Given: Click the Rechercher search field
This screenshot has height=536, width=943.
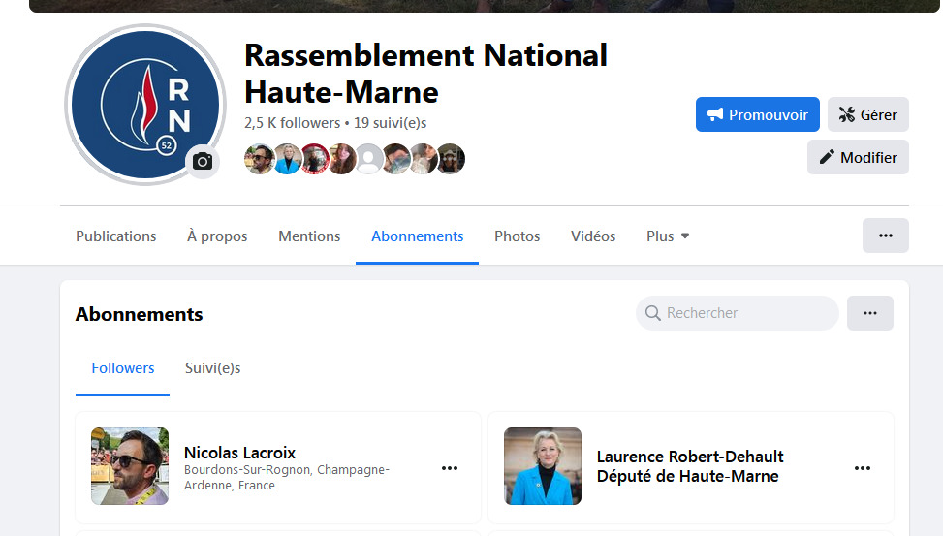Looking at the screenshot, I should point(737,313).
